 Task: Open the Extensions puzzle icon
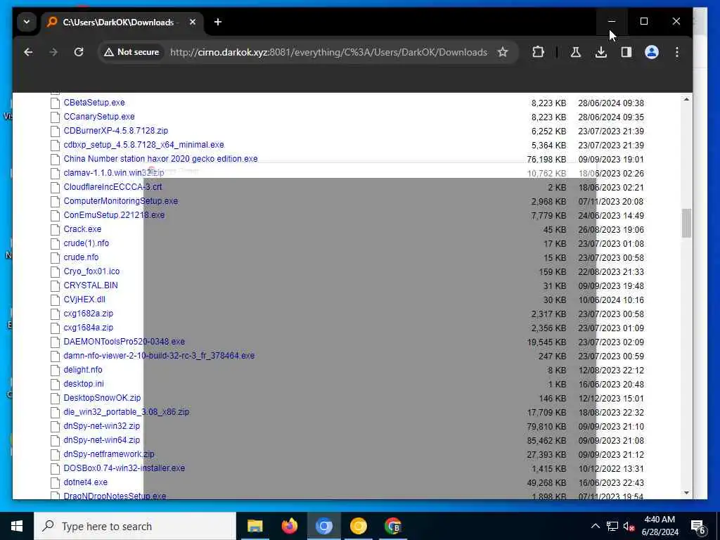pyautogui.click(x=538, y=52)
